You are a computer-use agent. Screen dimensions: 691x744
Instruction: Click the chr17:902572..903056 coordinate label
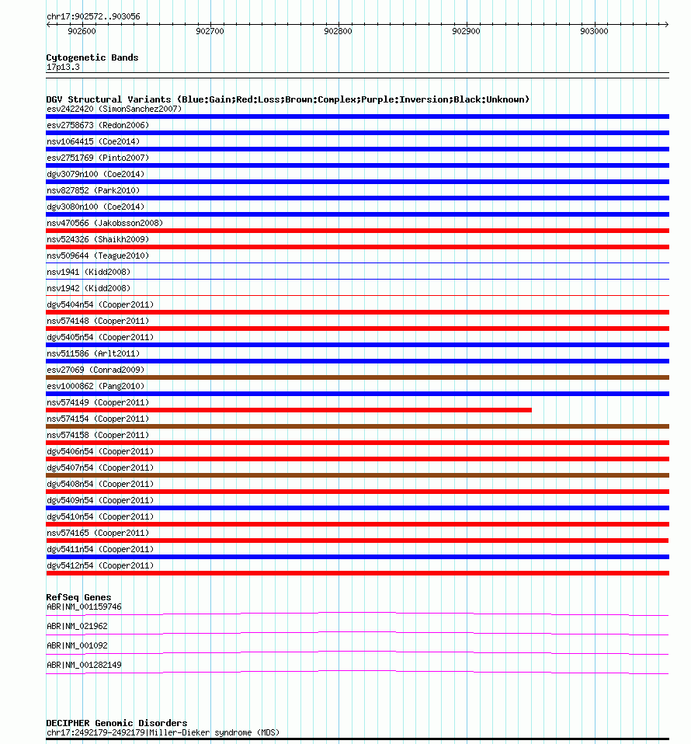click(x=93, y=16)
